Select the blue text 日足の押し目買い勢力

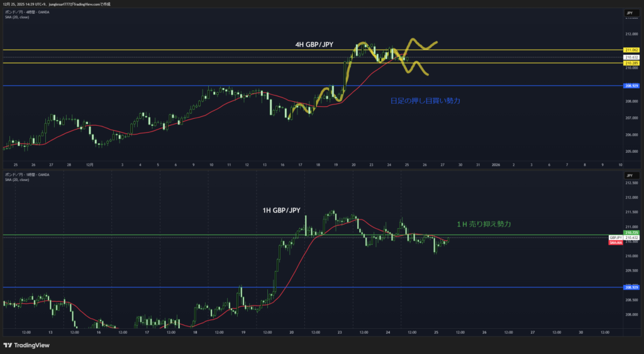coord(425,101)
